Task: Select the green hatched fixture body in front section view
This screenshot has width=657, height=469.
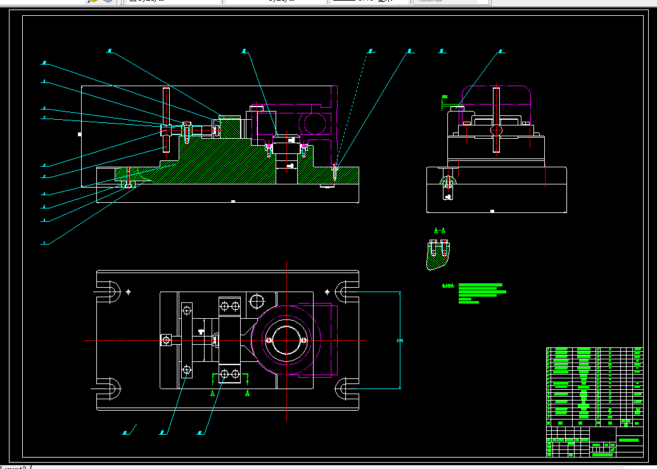Action: coord(237,160)
